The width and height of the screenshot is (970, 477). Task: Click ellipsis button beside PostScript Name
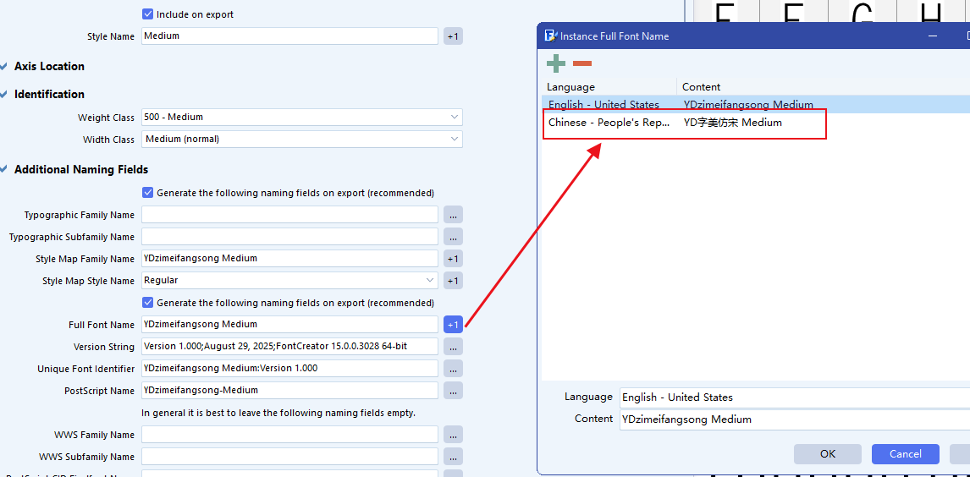pos(453,391)
